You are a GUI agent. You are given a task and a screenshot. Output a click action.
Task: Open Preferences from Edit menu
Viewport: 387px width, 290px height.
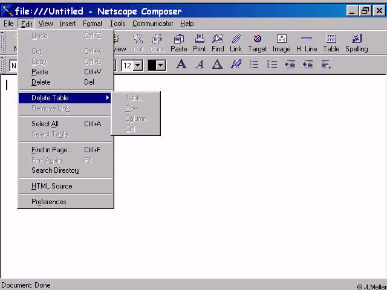tap(65, 202)
